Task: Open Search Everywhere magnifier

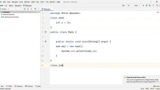Action: point(157,5)
